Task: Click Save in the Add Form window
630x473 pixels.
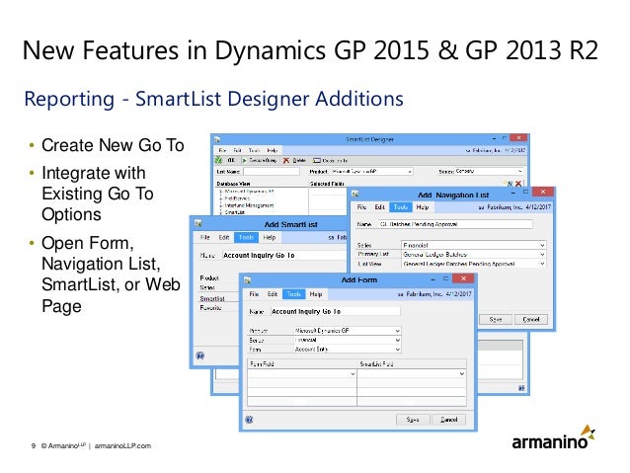Action: coord(413,420)
